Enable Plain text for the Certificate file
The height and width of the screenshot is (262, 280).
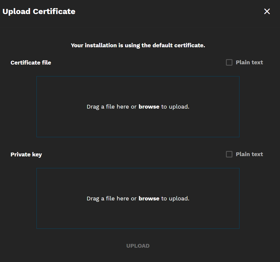click(229, 62)
